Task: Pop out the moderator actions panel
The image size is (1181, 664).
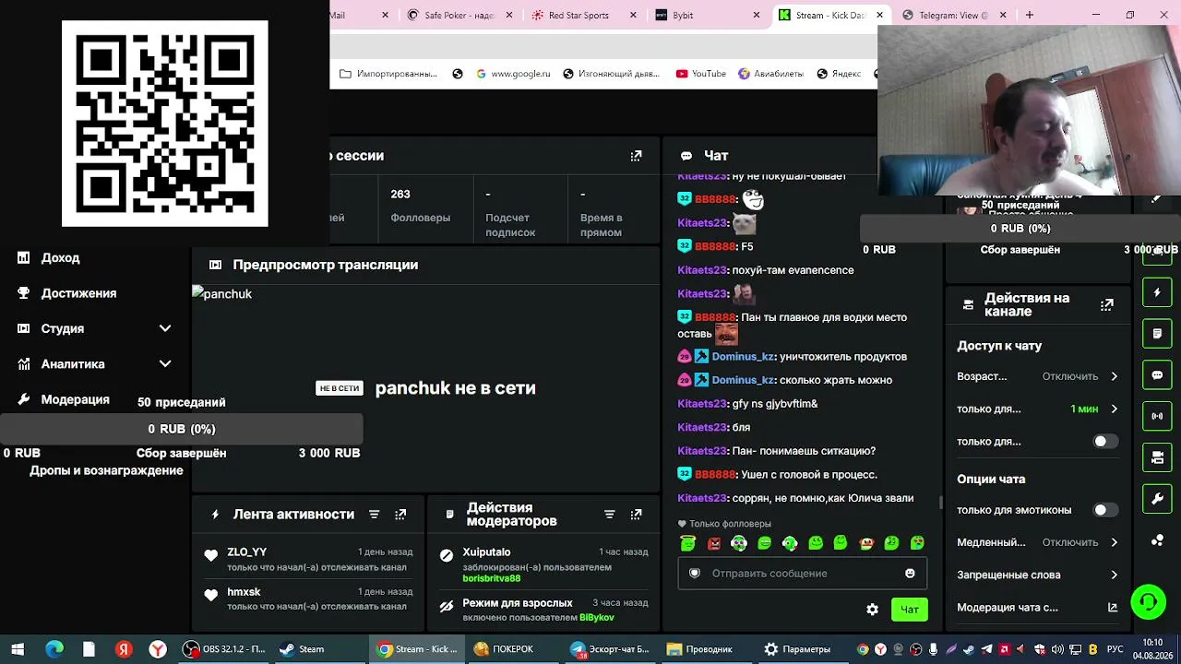Action: (x=636, y=515)
